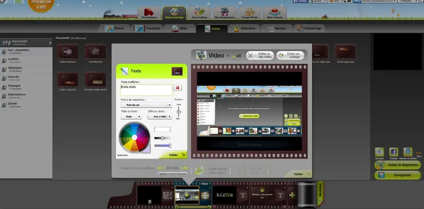Select the first black slide in timeline
Viewport: 424px width, 209px height.
click(149, 195)
